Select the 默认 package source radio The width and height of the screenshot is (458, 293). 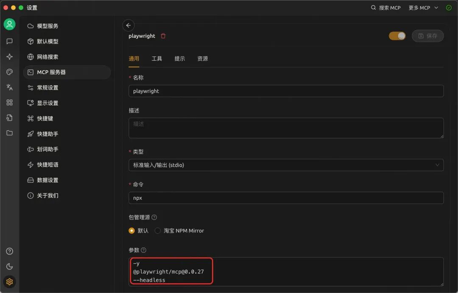132,231
